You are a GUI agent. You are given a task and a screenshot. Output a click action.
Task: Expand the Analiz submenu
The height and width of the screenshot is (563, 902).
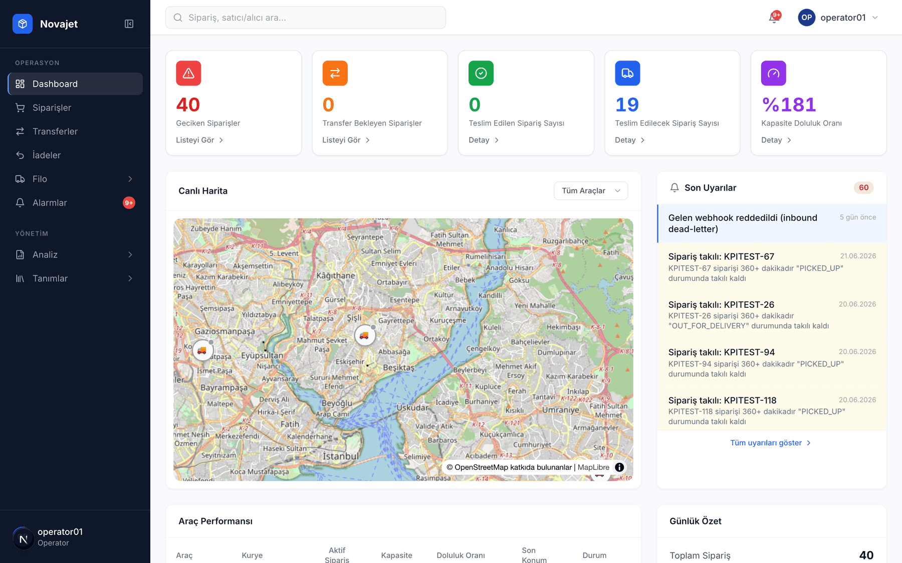click(x=130, y=255)
